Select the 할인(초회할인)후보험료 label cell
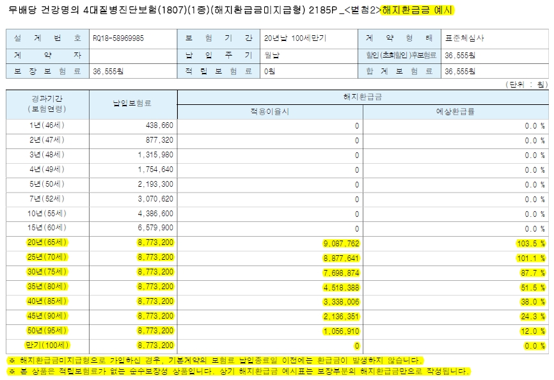554x380 pixels. point(399,55)
